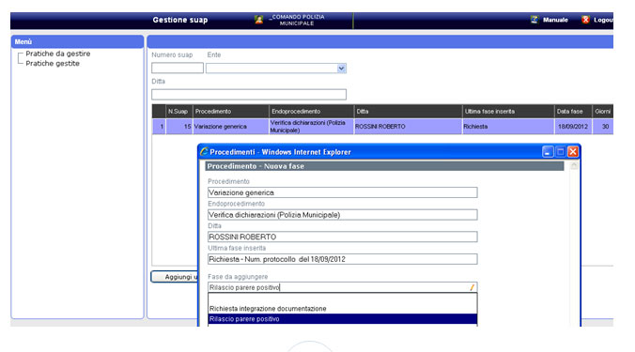Viewport: 635px width, 352px height.
Task: Click the Numero suap input field
Action: [178, 68]
